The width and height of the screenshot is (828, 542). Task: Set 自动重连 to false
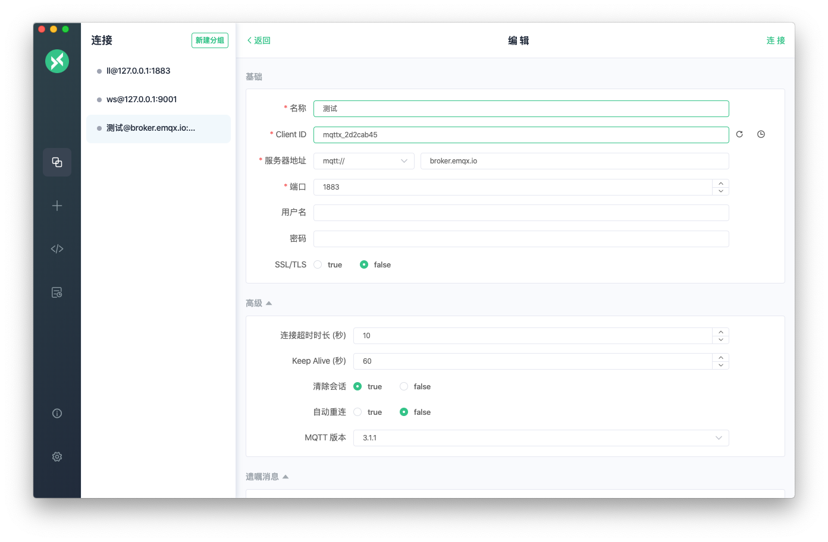click(x=404, y=412)
